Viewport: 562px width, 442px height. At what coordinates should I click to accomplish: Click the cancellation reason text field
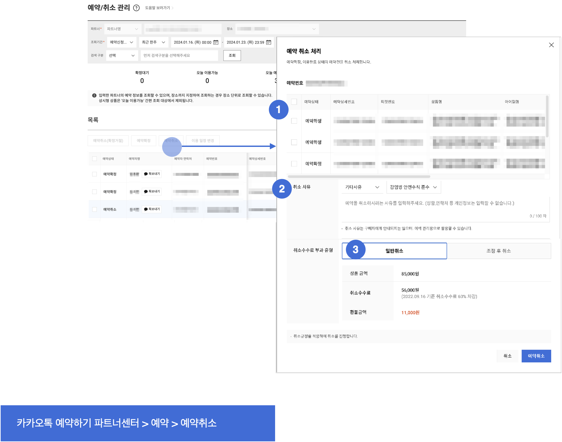[x=445, y=208]
